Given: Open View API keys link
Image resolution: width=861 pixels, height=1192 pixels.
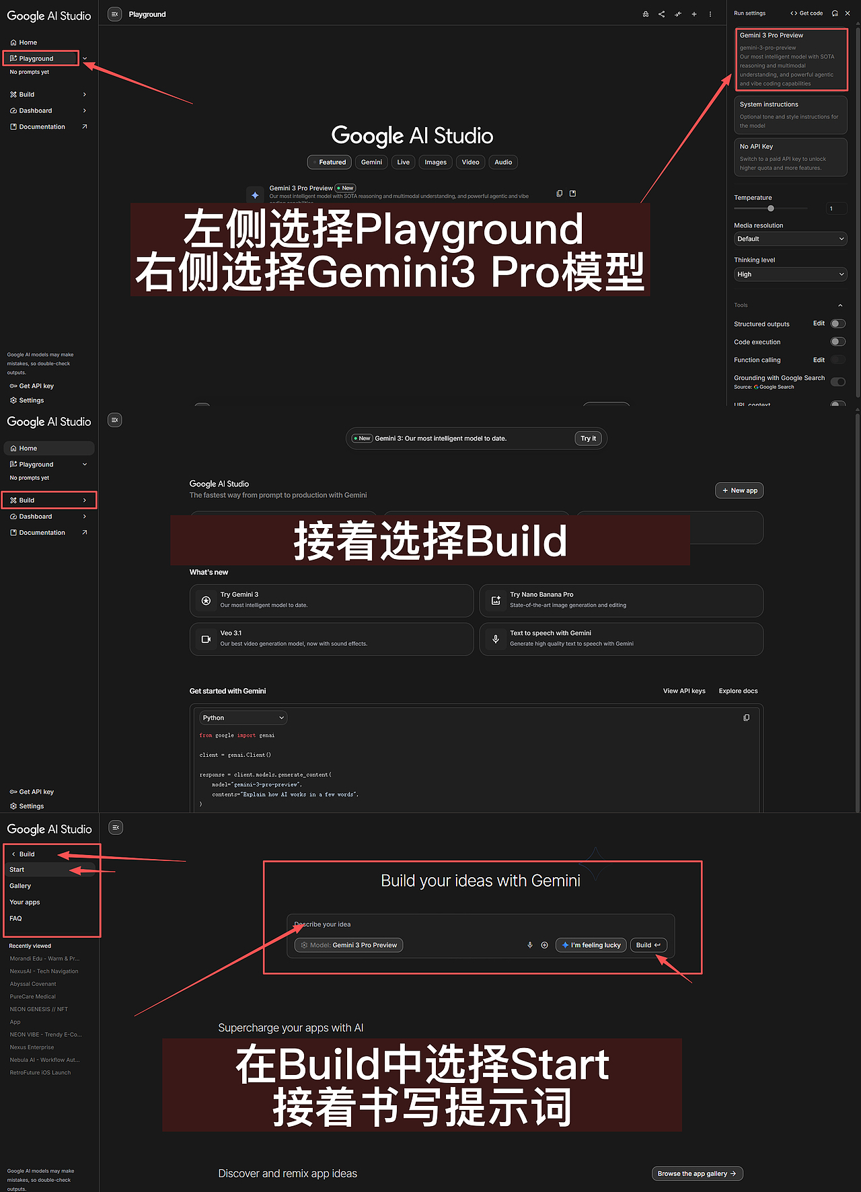Looking at the screenshot, I should click(684, 691).
